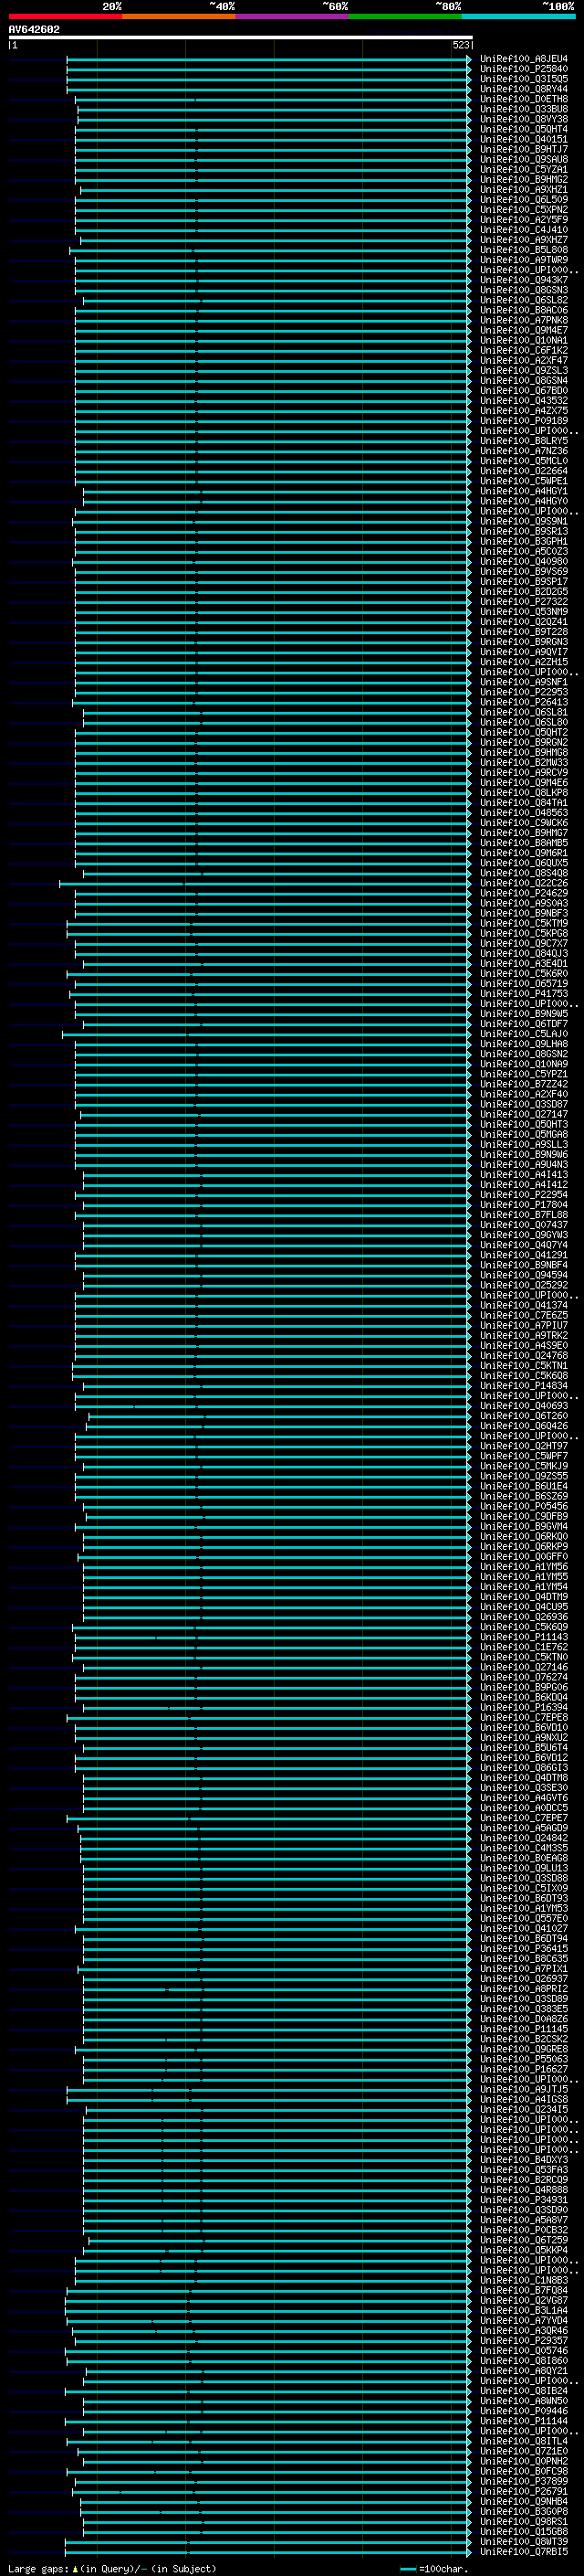This screenshot has width=584, height=2576.
Task: Select the UniRef100_Q84TA1 row label
Action: point(524,802)
